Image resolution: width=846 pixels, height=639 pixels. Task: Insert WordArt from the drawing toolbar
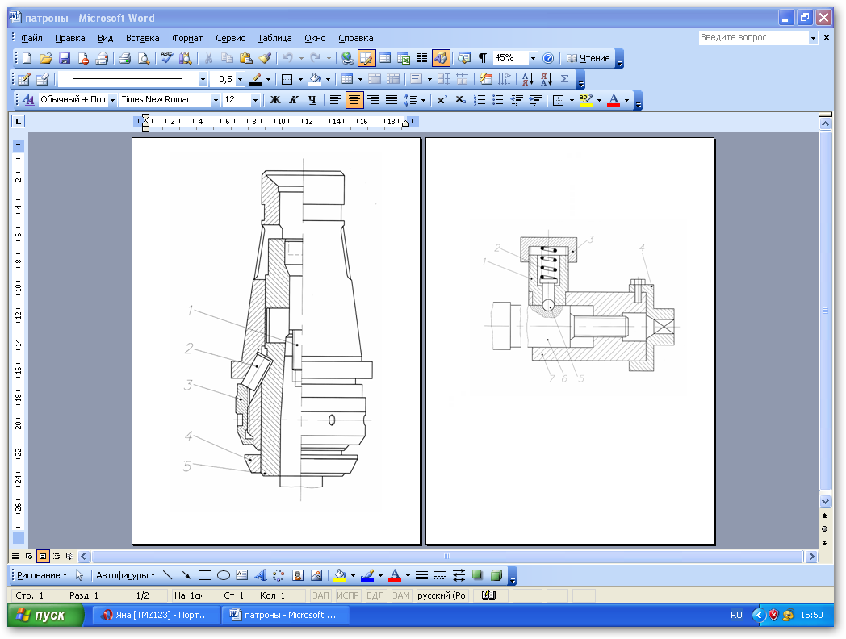tap(261, 575)
